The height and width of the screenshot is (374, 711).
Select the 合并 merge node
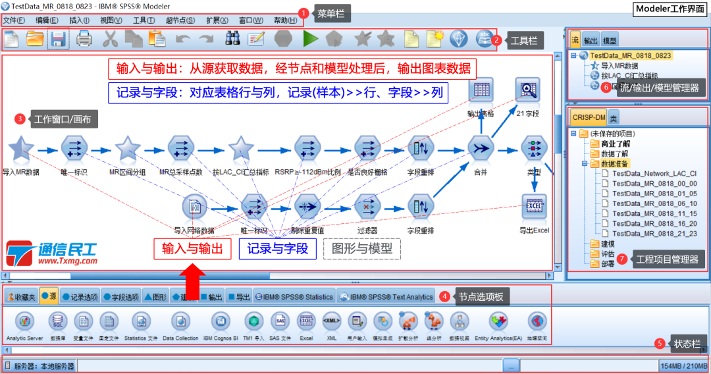point(481,149)
